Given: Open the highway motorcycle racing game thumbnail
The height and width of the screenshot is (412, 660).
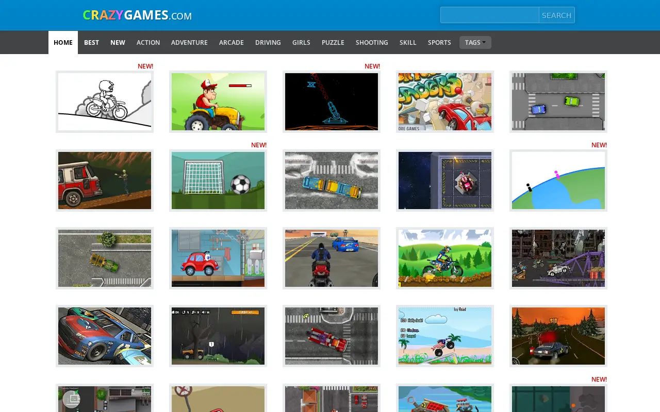Looking at the screenshot, I should [x=332, y=258].
